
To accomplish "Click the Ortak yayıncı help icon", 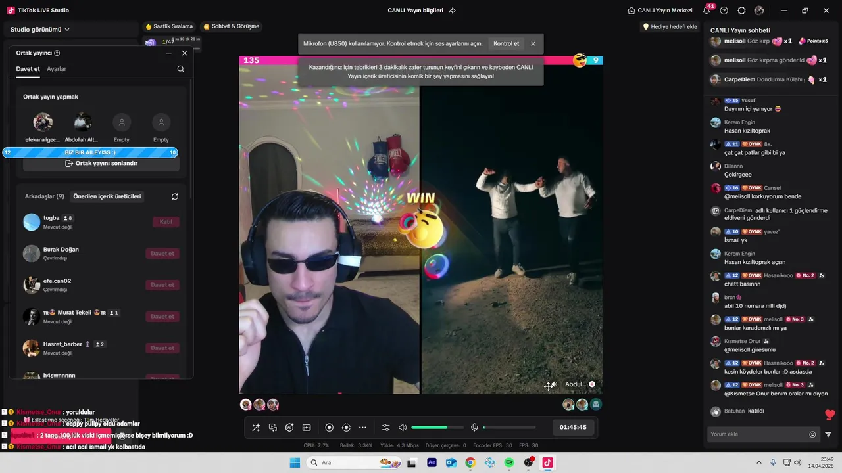I will click(57, 53).
